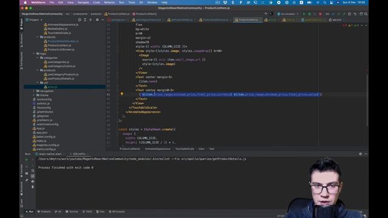Debug the selected configuration

point(309,14)
